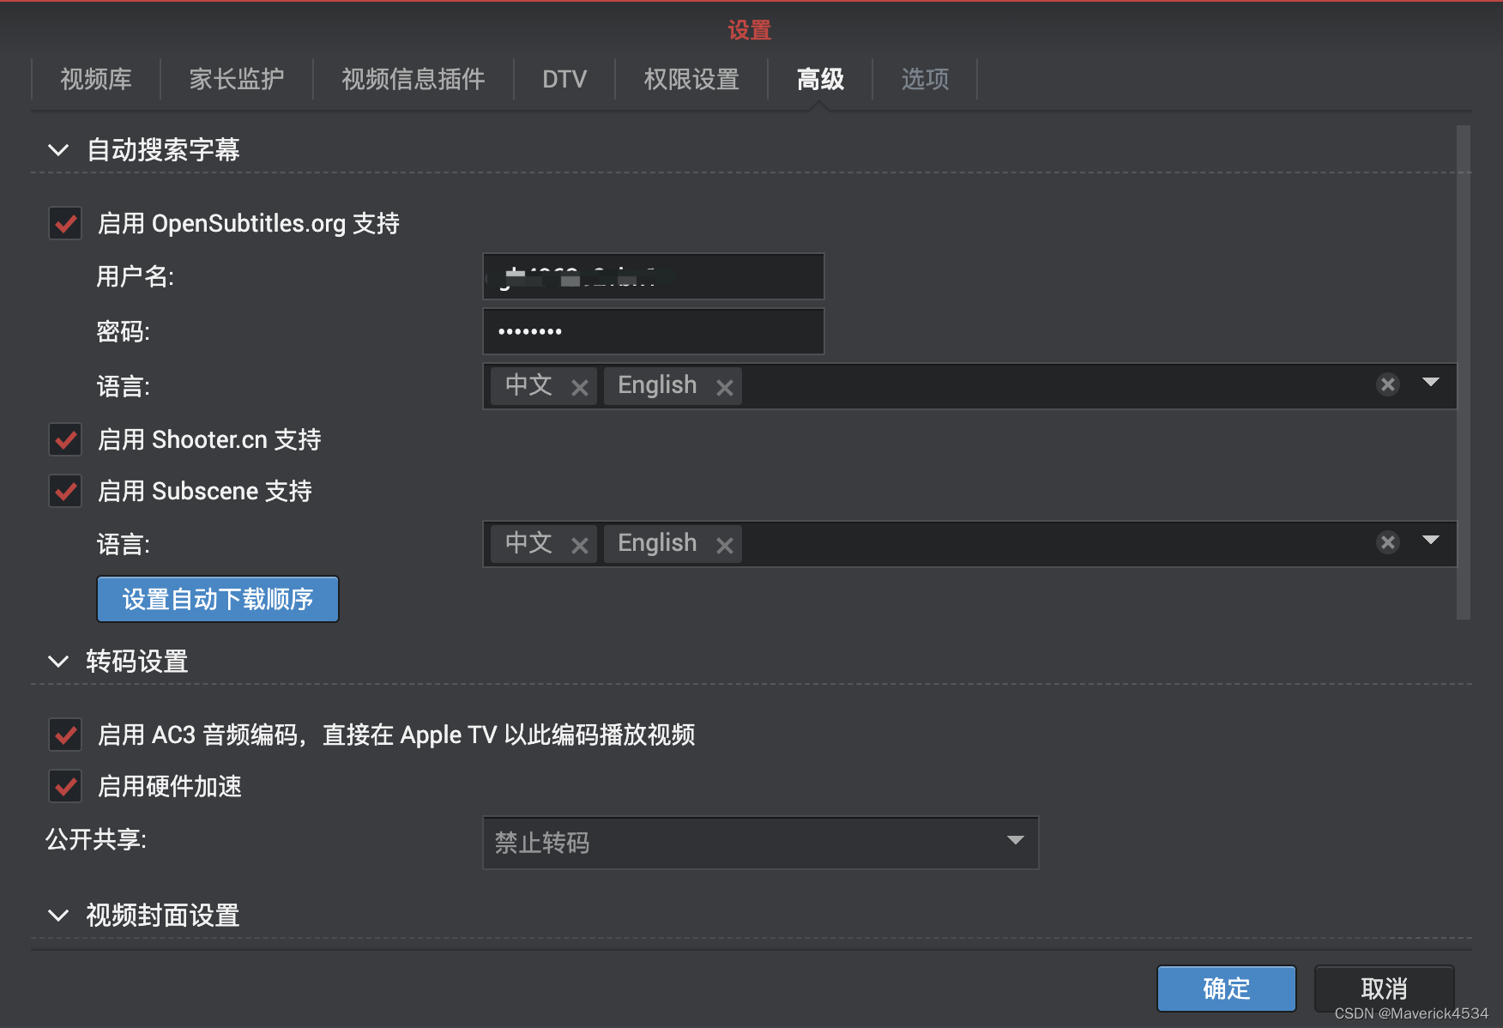The height and width of the screenshot is (1028, 1503).
Task: Uncheck 启用硬件加速
Action: coord(65,786)
